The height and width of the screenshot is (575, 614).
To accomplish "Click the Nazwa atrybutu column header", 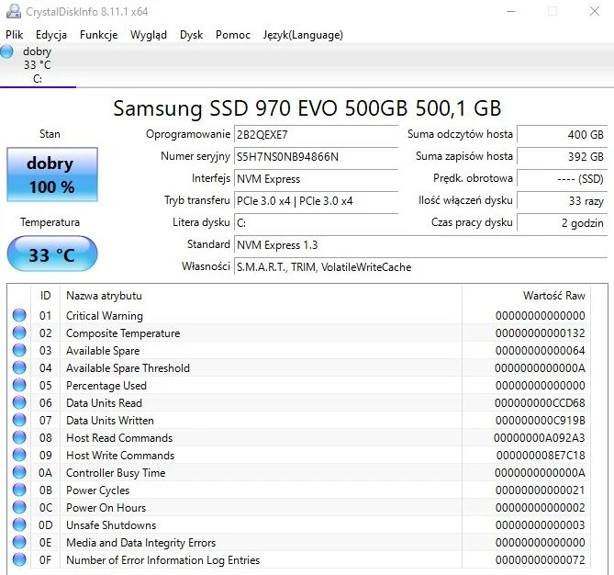I will pos(104,296).
